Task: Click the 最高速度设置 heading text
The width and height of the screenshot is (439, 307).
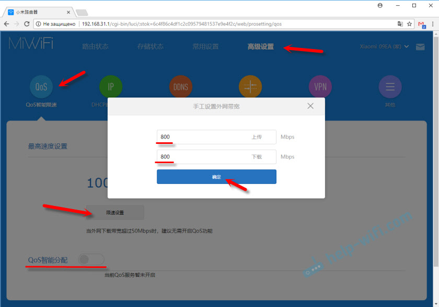Action: coord(48,146)
